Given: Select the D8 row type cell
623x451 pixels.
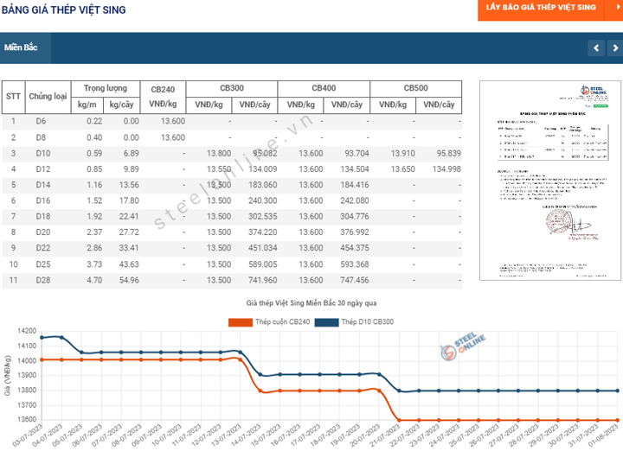Looking at the screenshot, I should point(41,137).
